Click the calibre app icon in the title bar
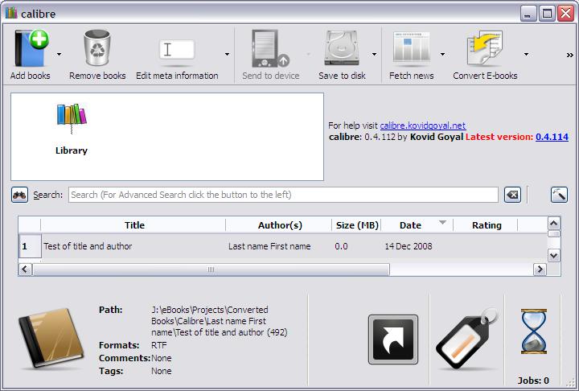 pyautogui.click(x=11, y=13)
